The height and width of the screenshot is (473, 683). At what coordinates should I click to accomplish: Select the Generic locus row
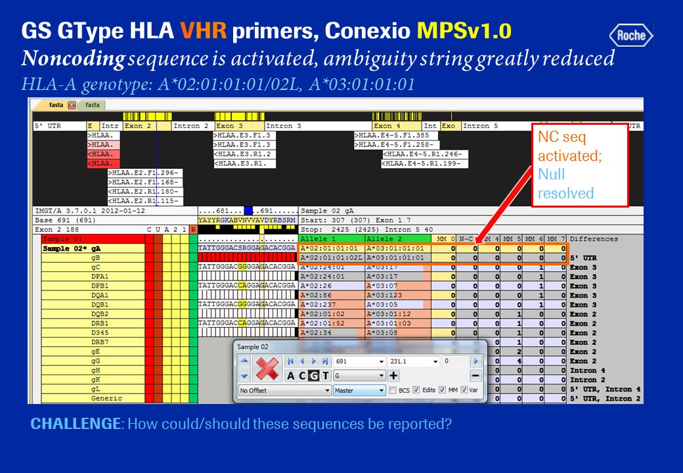93,398
